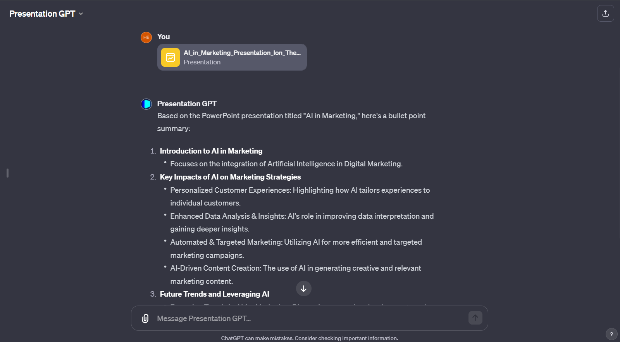Click the 'Based on the PowerPoint presentation' intro
The height and width of the screenshot is (342, 620).
pyautogui.click(x=291, y=122)
